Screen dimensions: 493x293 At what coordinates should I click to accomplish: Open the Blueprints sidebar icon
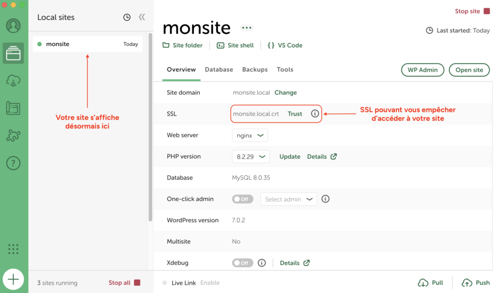(13, 108)
